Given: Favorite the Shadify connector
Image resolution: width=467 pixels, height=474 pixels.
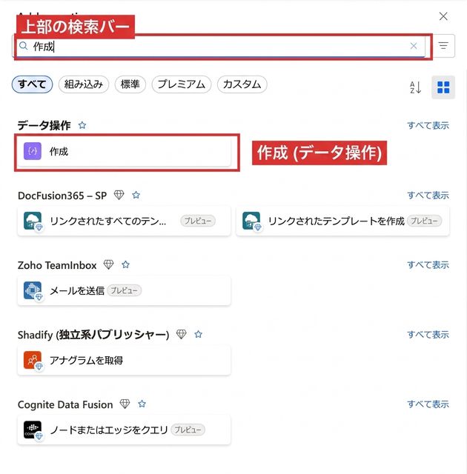Looking at the screenshot, I should click(x=199, y=334).
